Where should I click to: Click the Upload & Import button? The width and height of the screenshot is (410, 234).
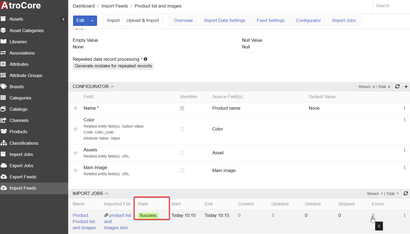click(x=143, y=20)
